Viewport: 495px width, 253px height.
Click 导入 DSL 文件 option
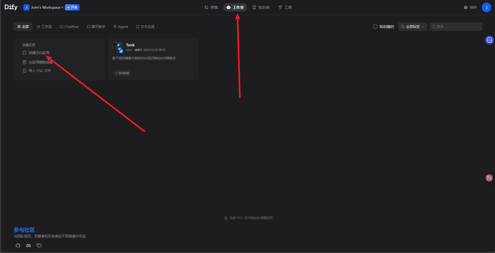click(x=40, y=71)
